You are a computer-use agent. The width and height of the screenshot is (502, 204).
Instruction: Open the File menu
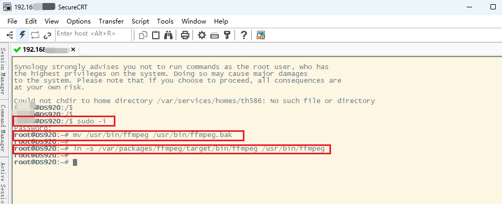(12, 21)
